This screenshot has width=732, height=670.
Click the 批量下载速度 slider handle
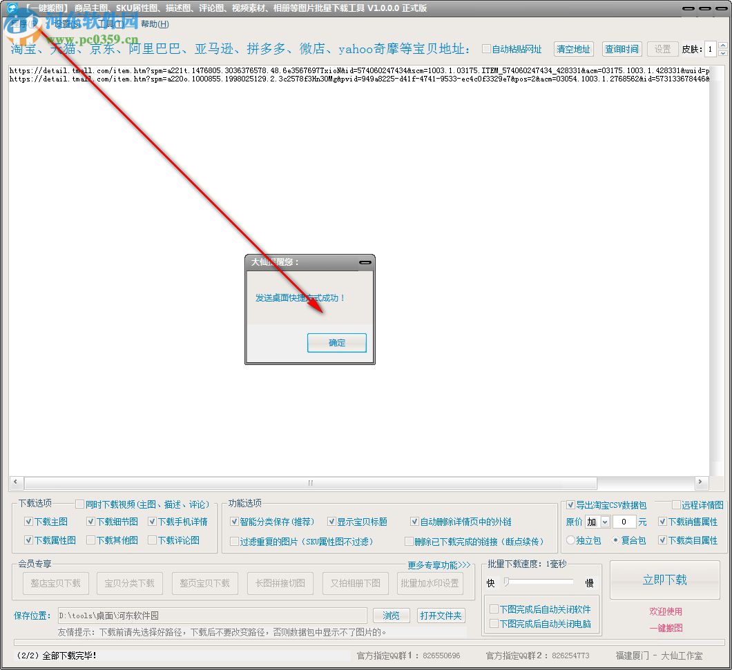506,582
